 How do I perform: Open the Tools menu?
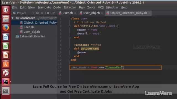[x=91, y=7]
